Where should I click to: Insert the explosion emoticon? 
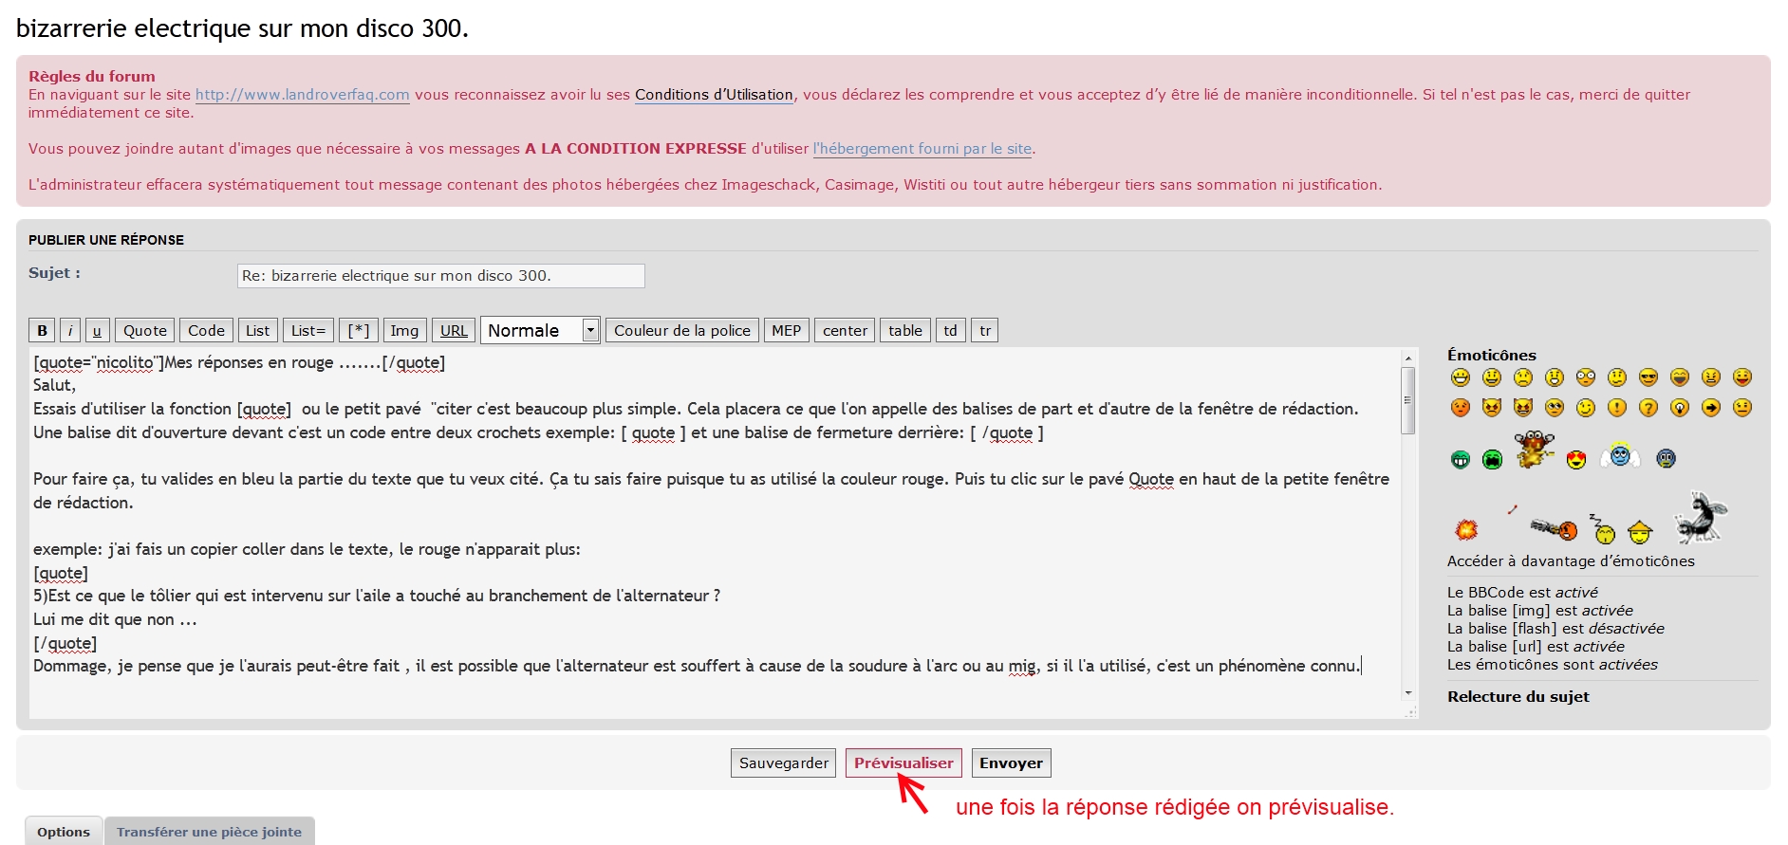[x=1466, y=529]
